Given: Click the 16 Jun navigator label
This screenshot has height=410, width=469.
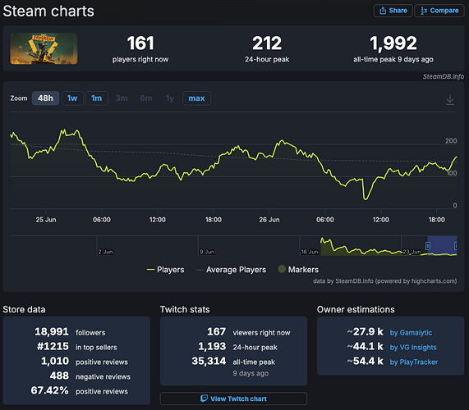Looking at the screenshot, I should [x=310, y=252].
